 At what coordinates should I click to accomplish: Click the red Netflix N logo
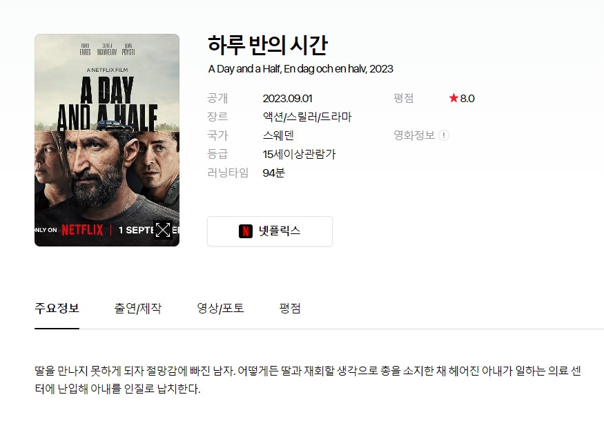coord(245,231)
